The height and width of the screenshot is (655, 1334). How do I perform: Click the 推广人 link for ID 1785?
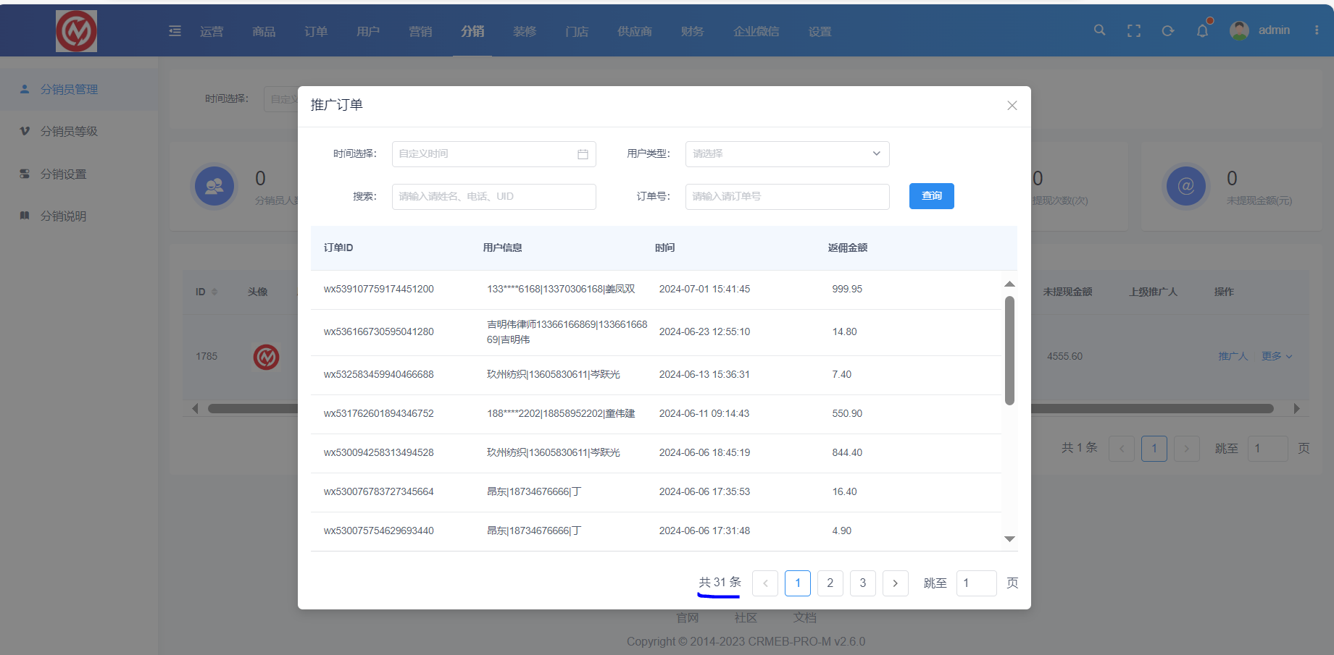[x=1233, y=356]
